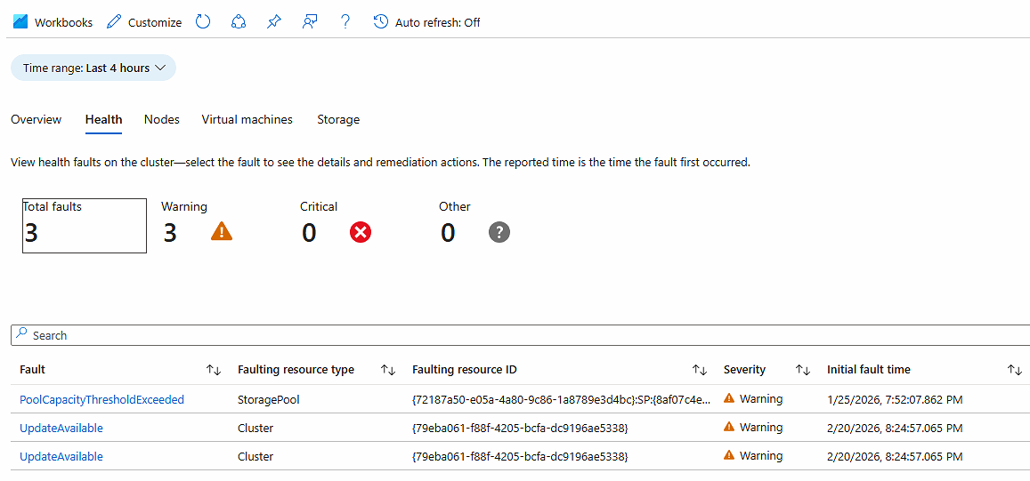Open feedback via the speech bubble icon

pos(310,22)
